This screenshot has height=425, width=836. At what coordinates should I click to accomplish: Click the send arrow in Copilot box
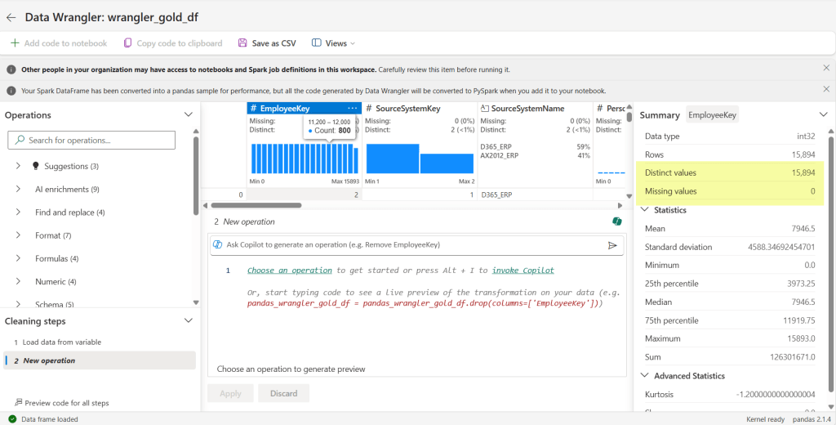[612, 245]
